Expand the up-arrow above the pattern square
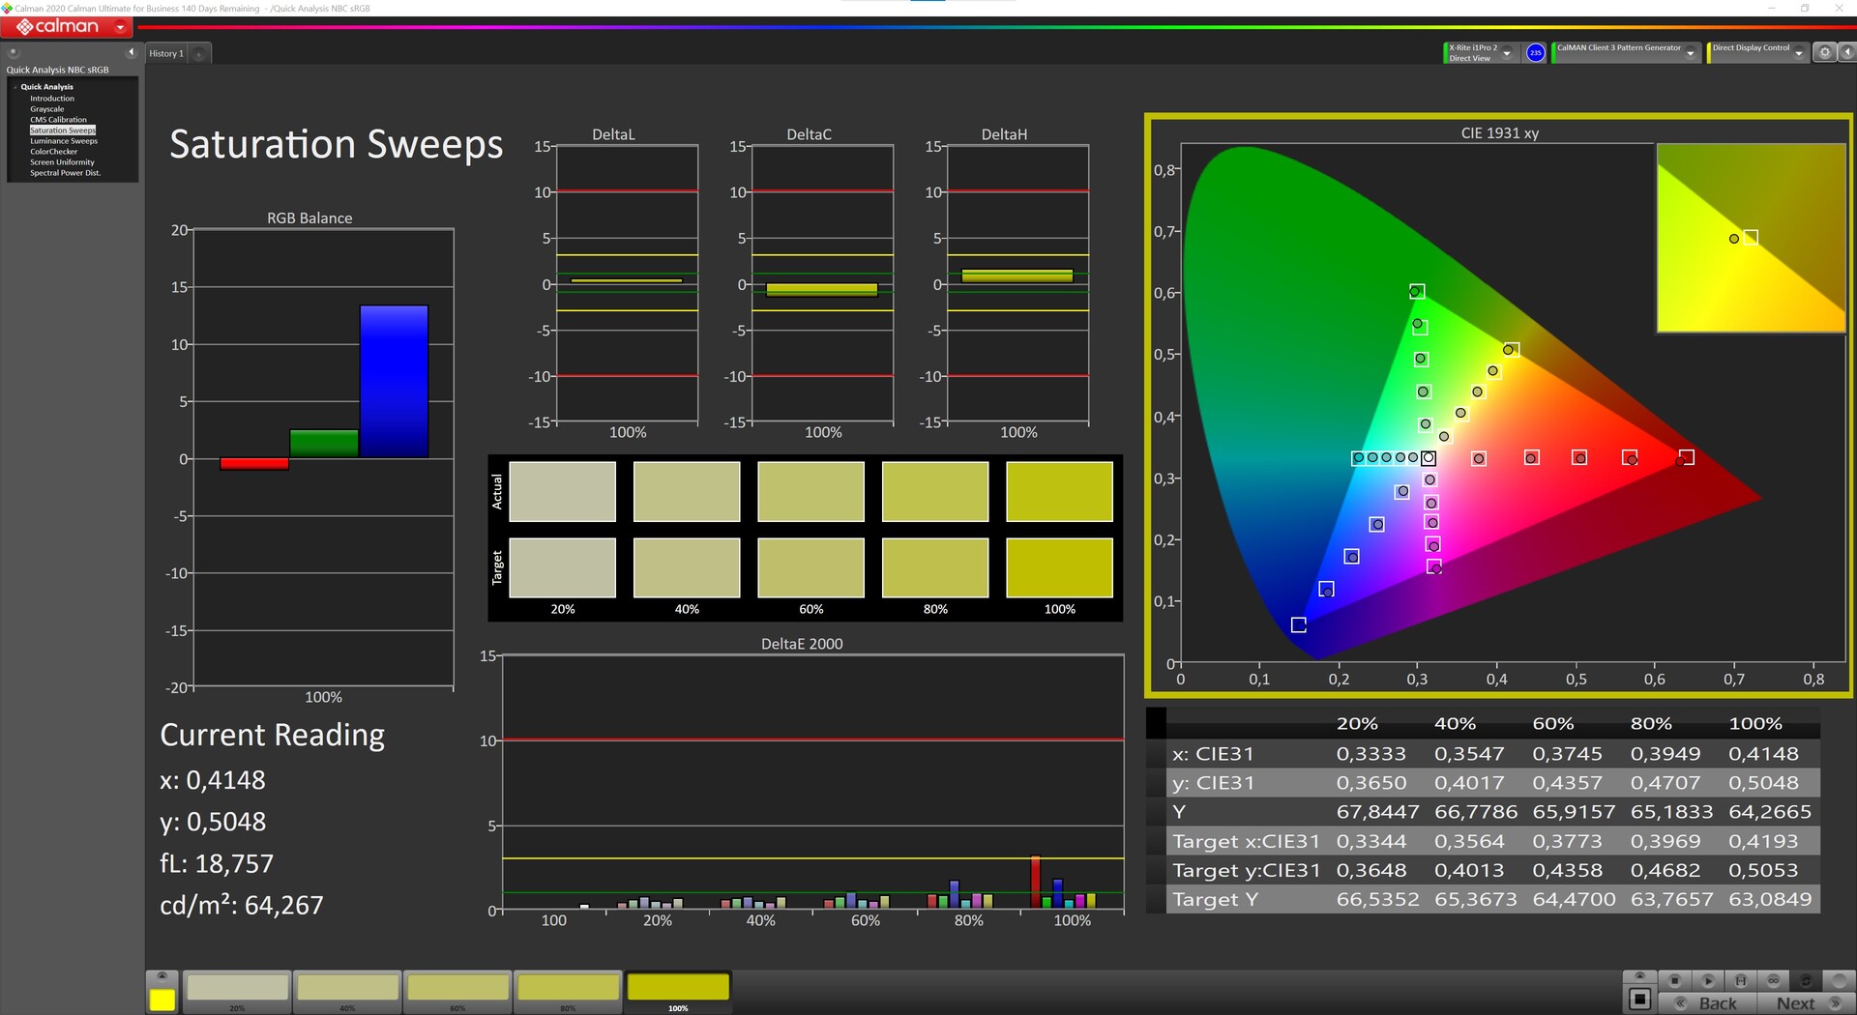Image resolution: width=1857 pixels, height=1015 pixels. coord(1639,976)
